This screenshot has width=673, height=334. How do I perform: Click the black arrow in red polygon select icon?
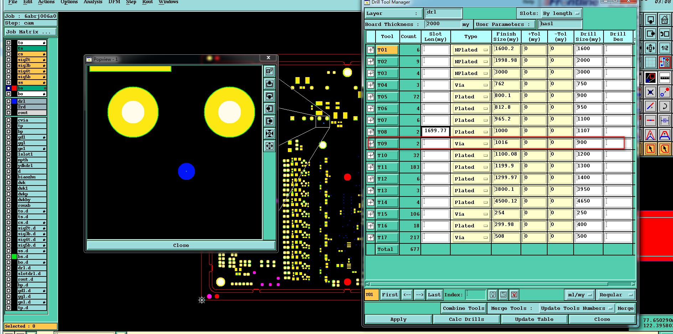[665, 149]
